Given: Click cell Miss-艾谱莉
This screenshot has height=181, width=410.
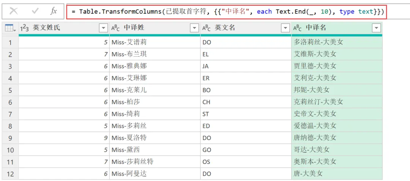Looking at the screenshot, I should pos(155,42).
